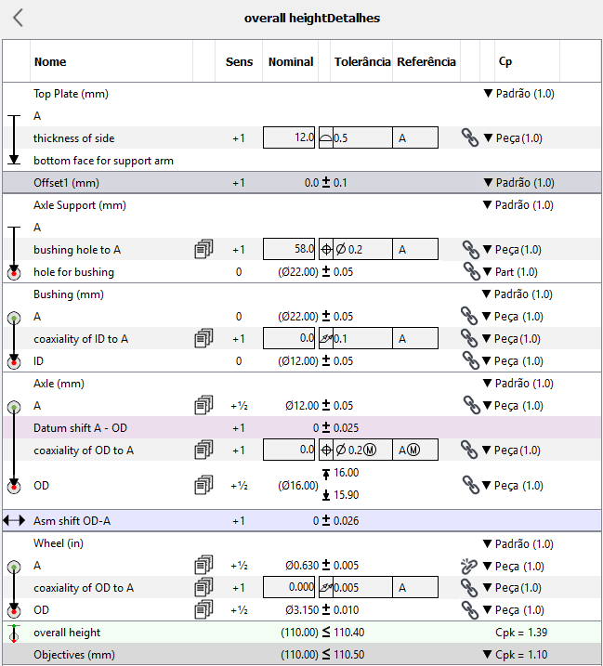
Task: Click link icon on Axle A row
Action: point(472,405)
